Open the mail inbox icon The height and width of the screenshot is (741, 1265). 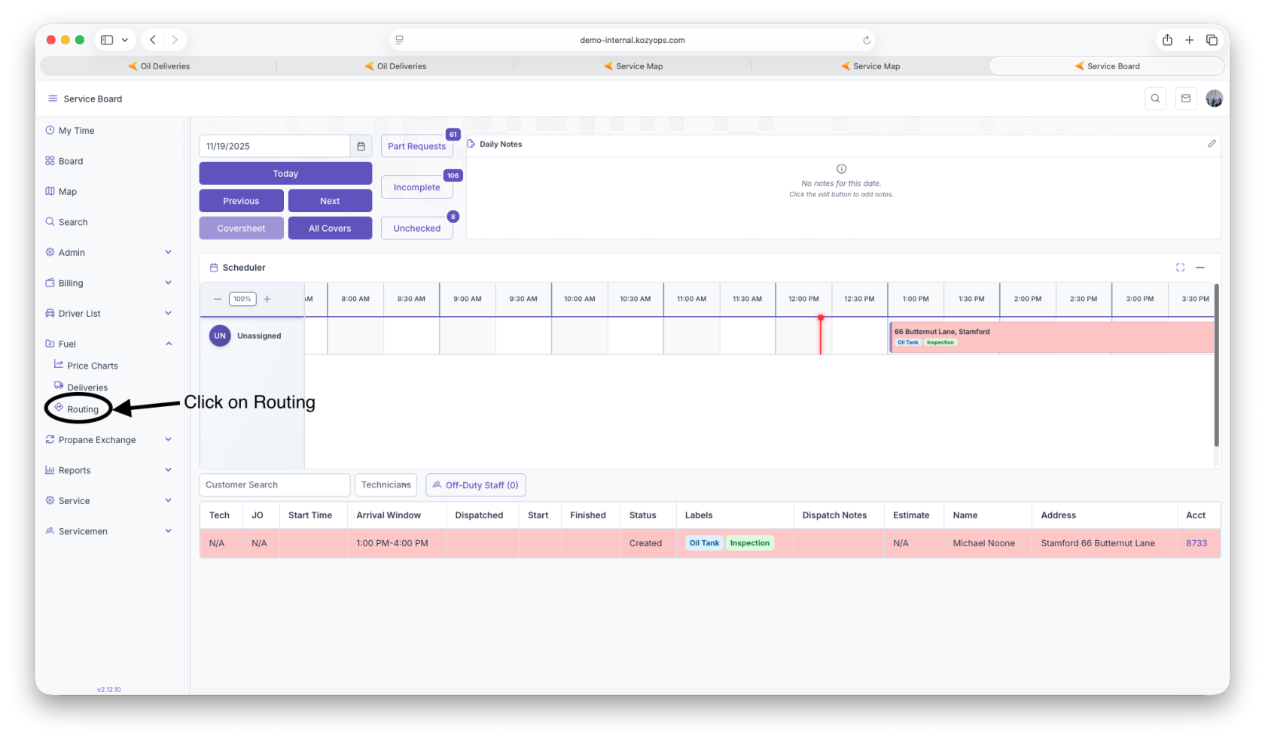[1186, 99]
